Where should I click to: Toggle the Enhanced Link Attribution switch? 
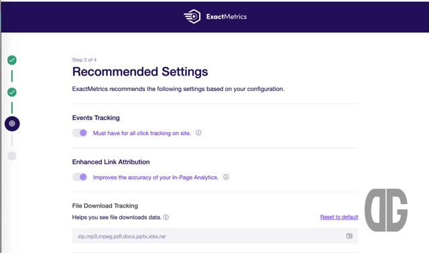coord(80,177)
